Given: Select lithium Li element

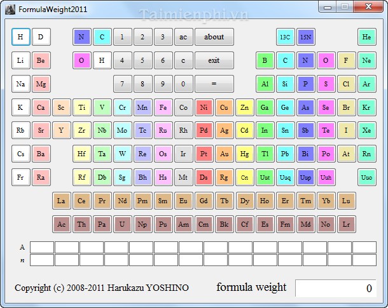Looking at the screenshot, I should click(x=21, y=60).
